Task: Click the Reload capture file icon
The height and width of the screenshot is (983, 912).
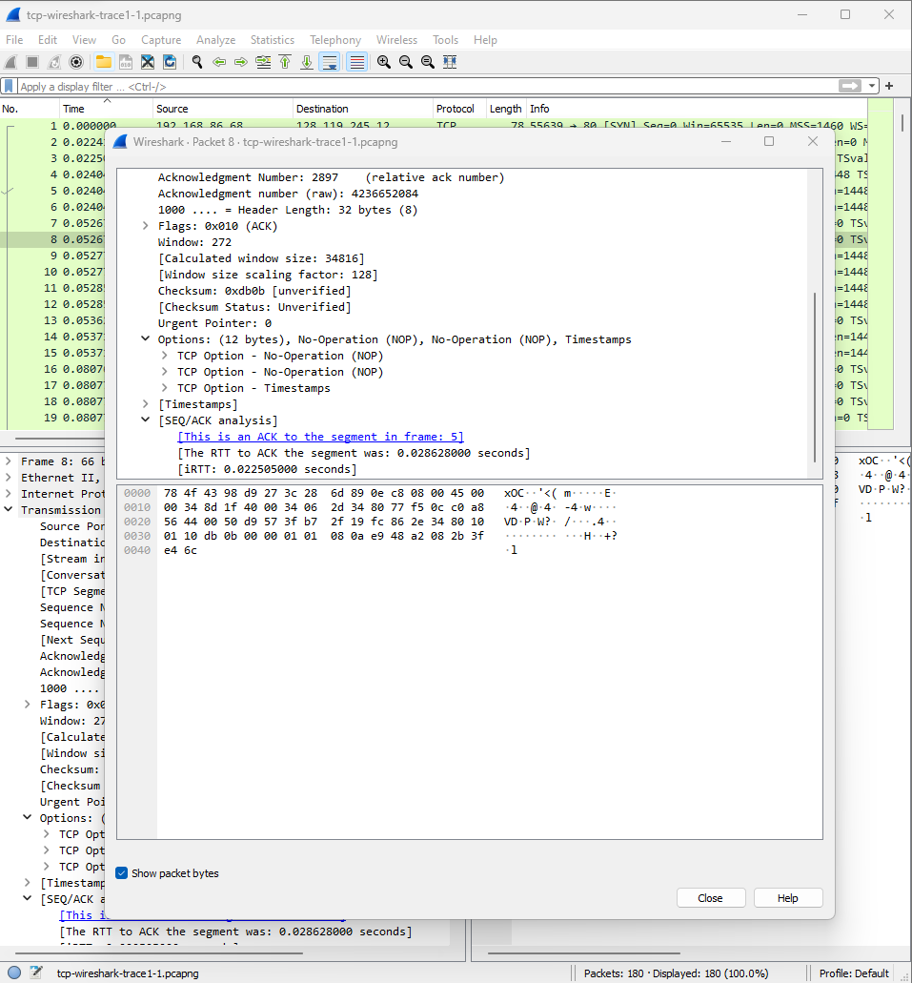Action: pyautogui.click(x=170, y=62)
